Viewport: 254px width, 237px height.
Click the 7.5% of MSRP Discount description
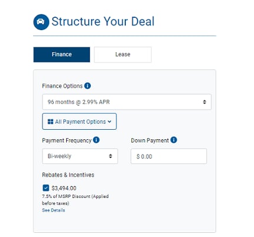[75, 200]
